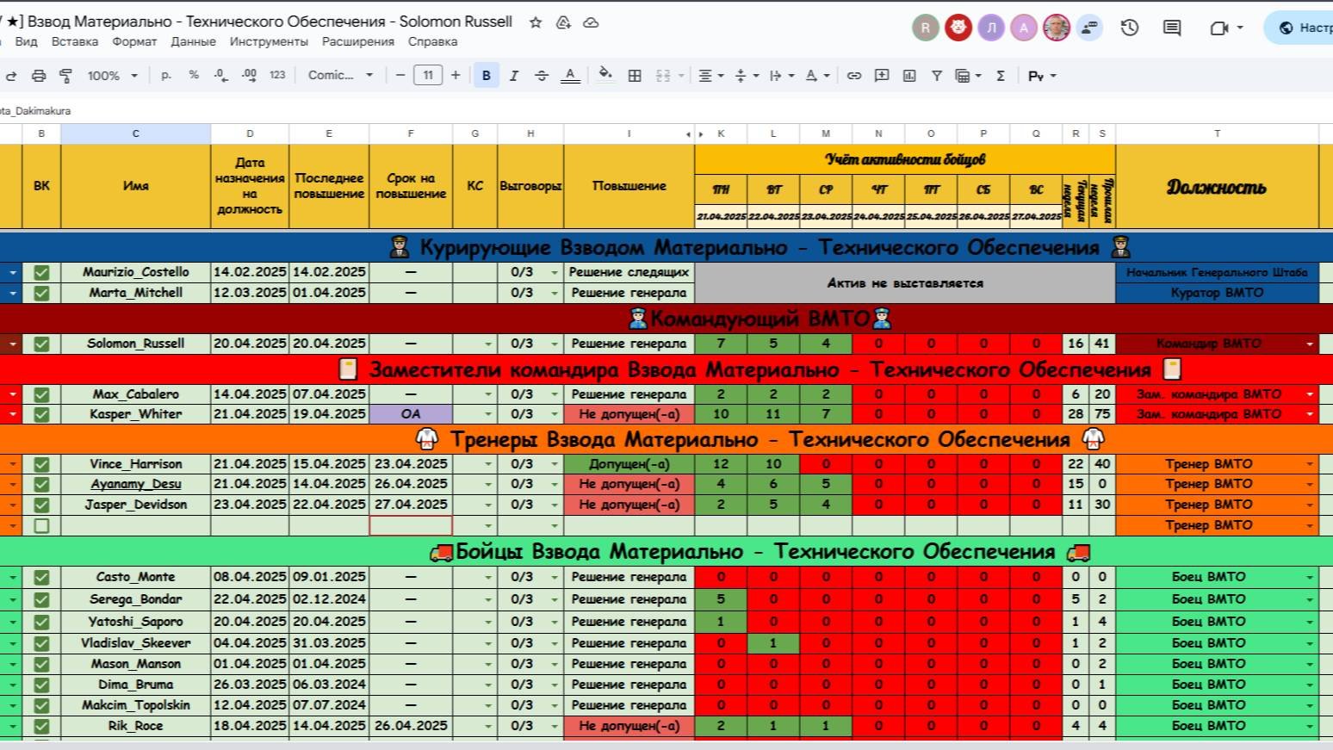
Task: Toggle strikethrough formatting
Action: 542,76
